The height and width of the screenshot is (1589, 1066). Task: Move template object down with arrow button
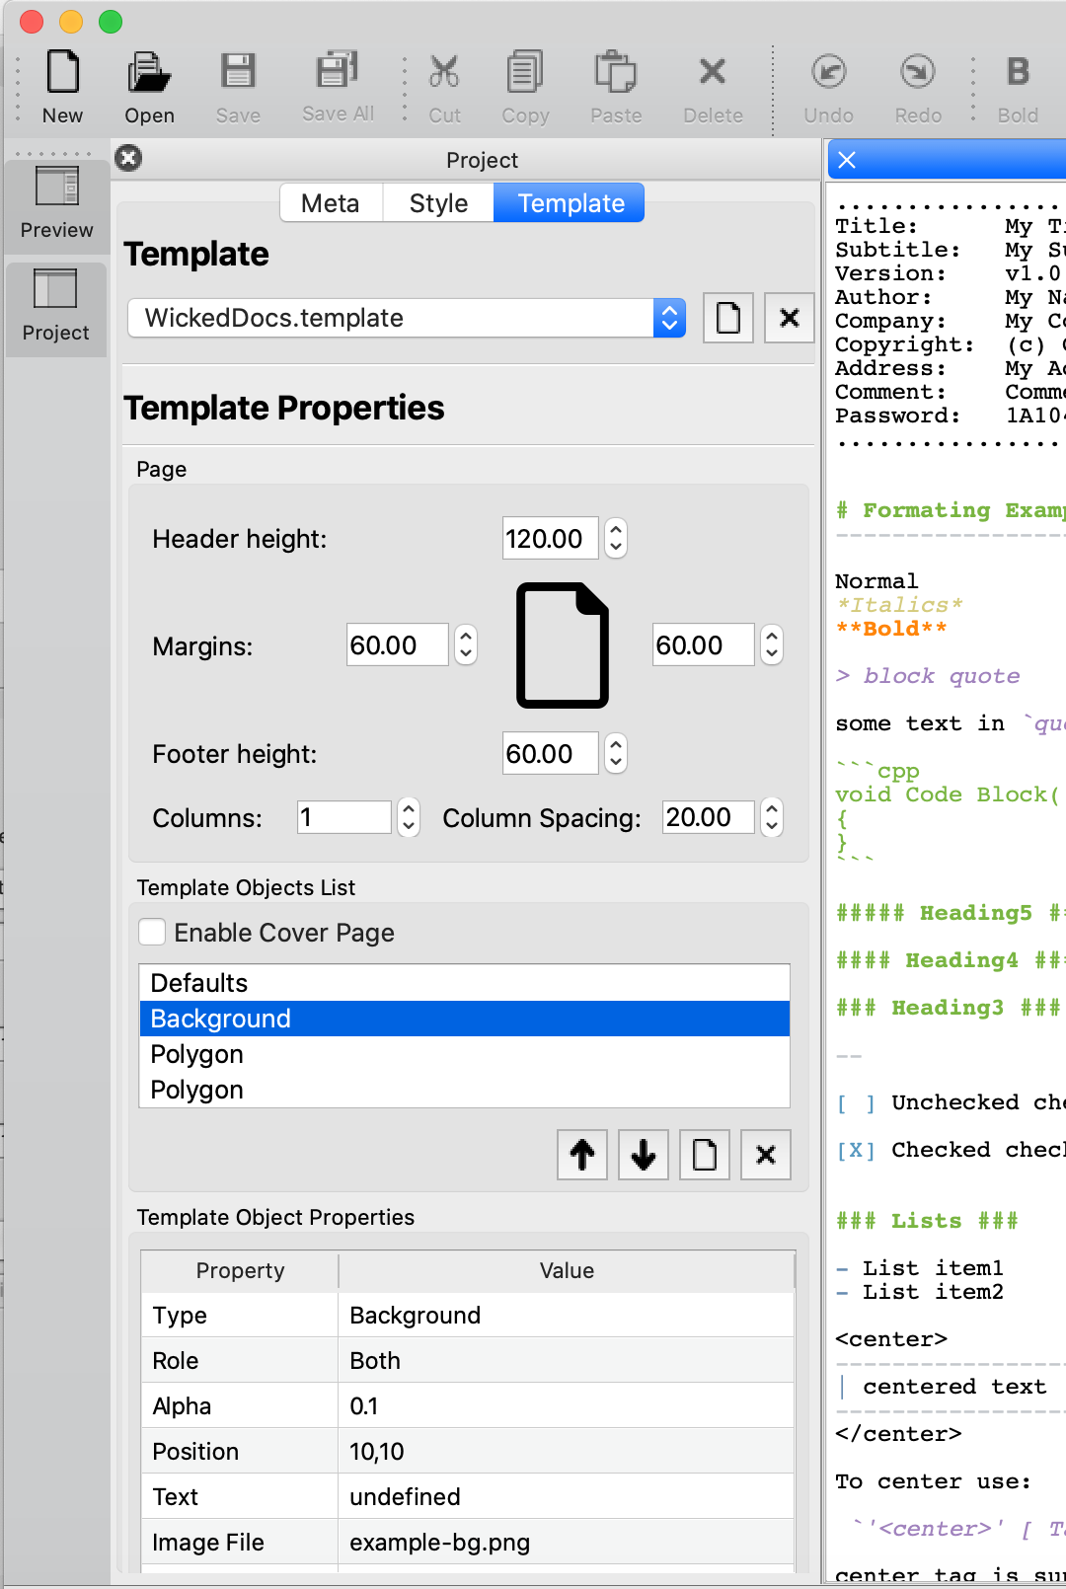pos(644,1154)
